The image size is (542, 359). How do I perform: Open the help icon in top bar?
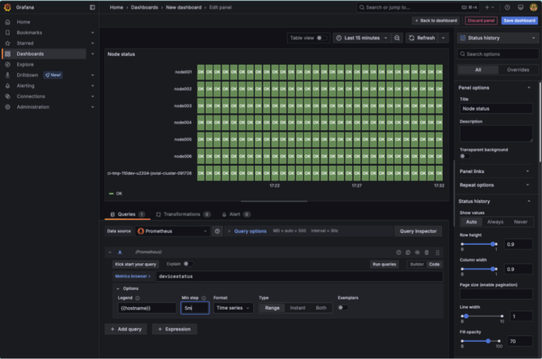(x=507, y=7)
